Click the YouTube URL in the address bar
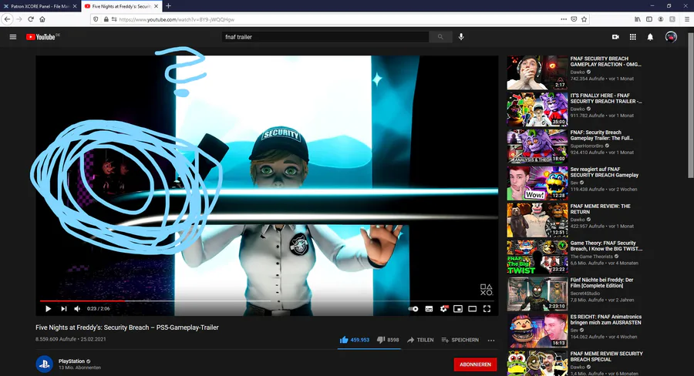 click(x=177, y=19)
